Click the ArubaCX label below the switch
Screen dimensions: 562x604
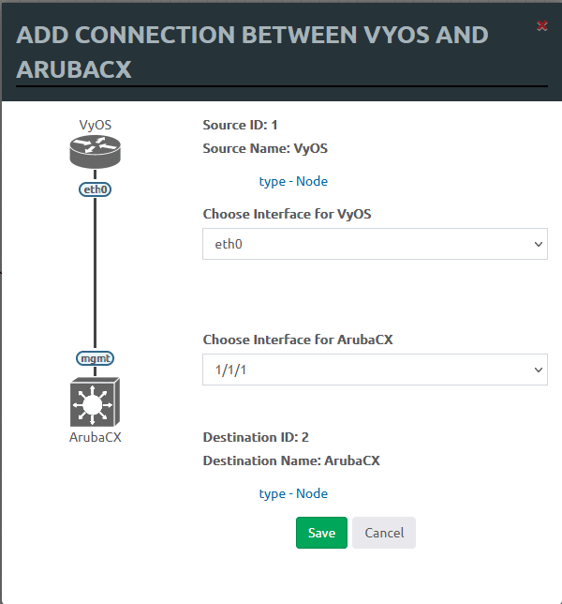click(x=96, y=437)
